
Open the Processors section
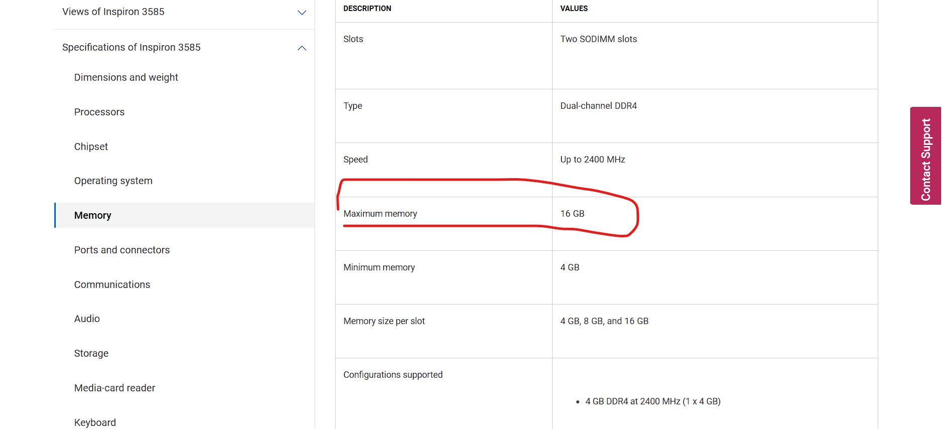coord(99,112)
